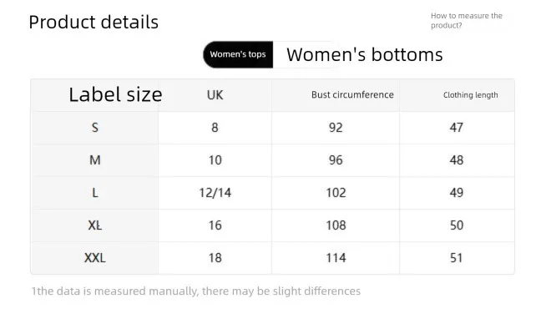This screenshot has width=536, height=334.
Task: Click the UK size 16 cell
Action: pyautogui.click(x=215, y=225)
